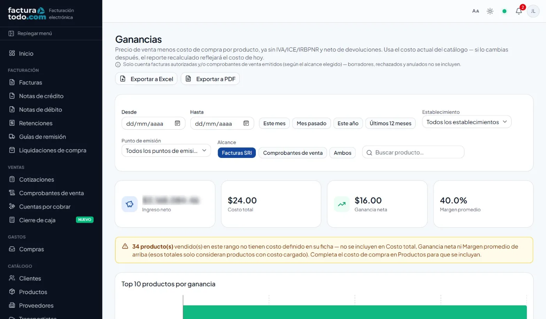Screen dimensions: 546x319
Task: Apply the Este año date preset
Action: pos(348,123)
